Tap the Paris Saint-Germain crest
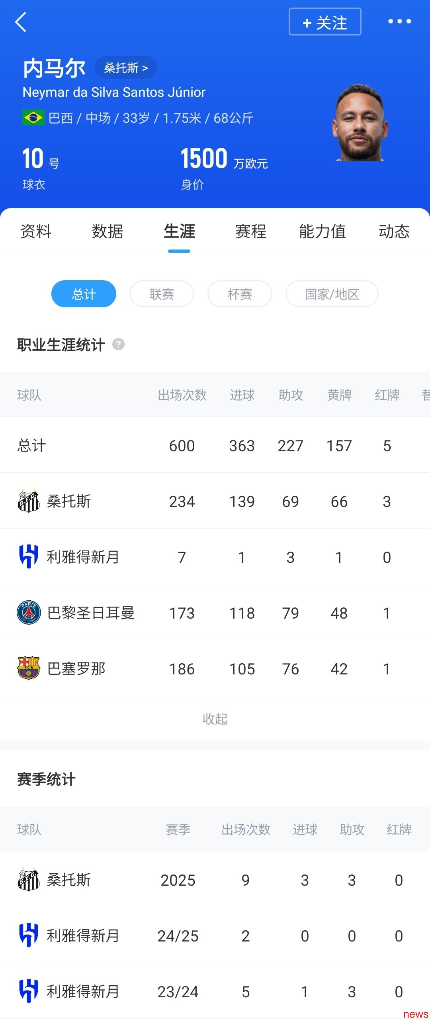This screenshot has height=1020, width=430. click(29, 612)
